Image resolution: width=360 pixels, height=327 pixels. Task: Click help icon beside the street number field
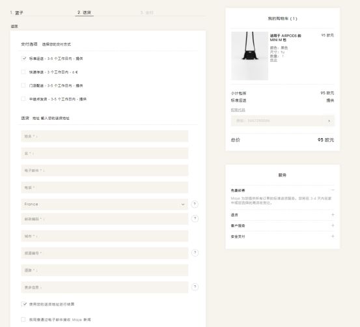pos(195,253)
